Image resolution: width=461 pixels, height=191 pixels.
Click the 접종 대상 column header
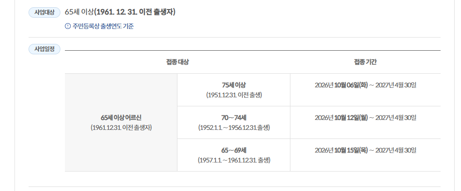(177, 62)
